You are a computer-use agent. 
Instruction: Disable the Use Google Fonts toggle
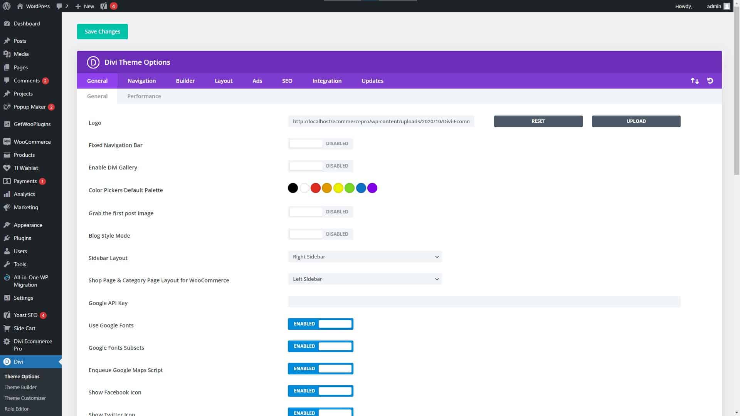click(x=320, y=324)
